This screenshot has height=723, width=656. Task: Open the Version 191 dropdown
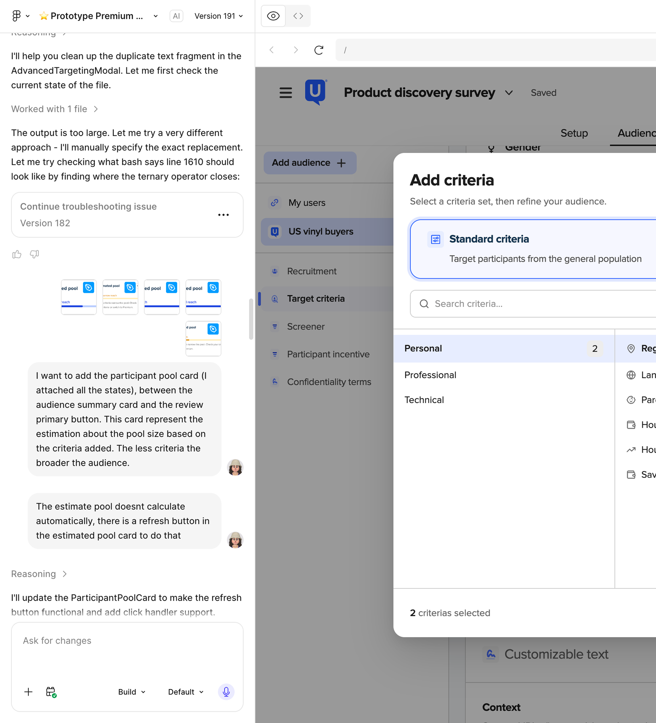click(219, 16)
